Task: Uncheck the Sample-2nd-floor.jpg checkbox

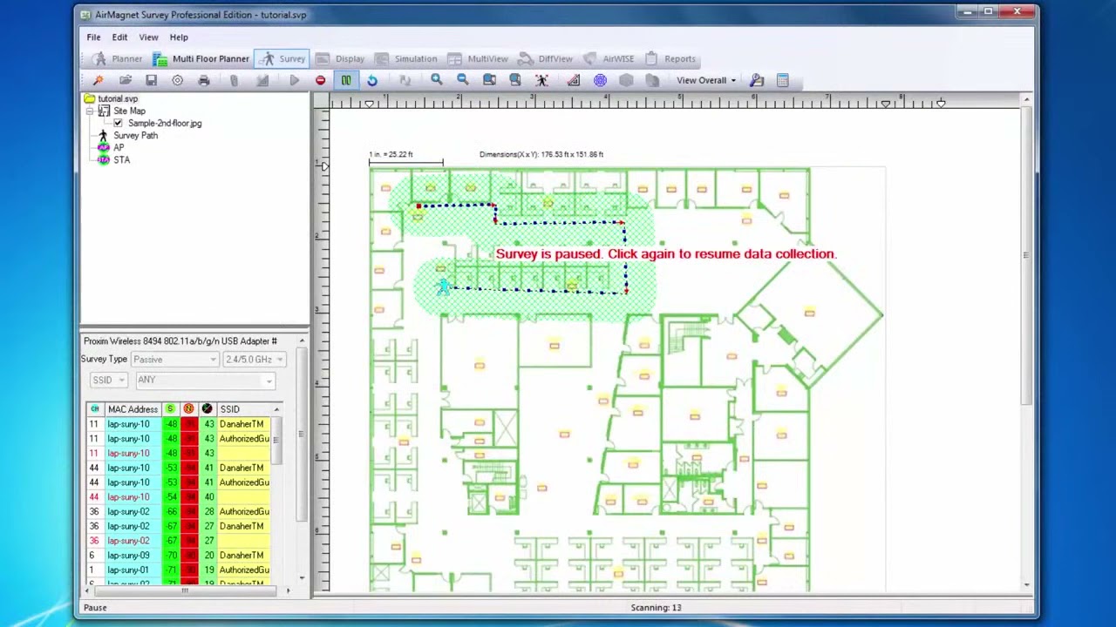Action: coord(119,124)
